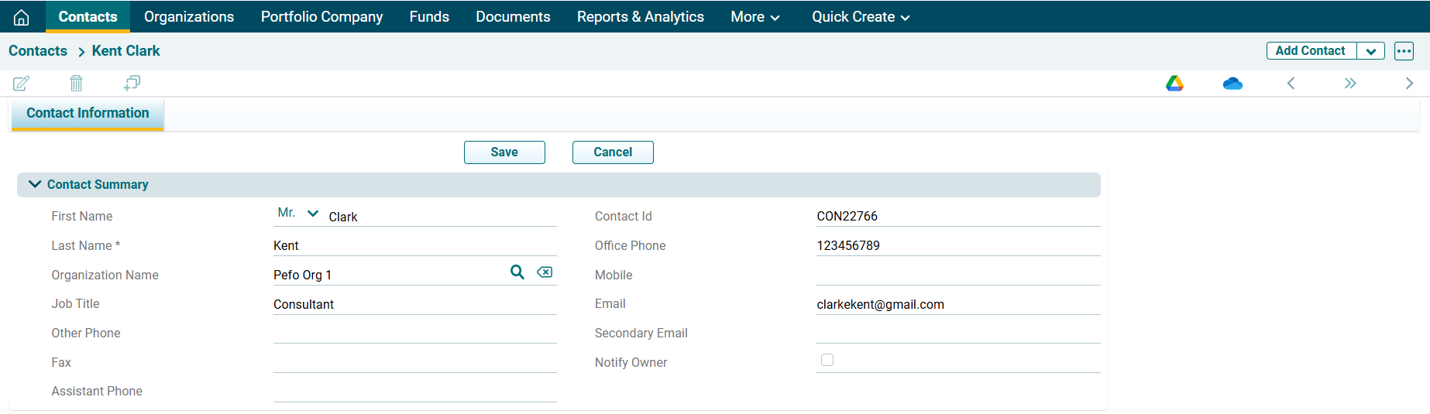This screenshot has width=1430, height=414.
Task: Go to next record arrow
Action: 1408,83
